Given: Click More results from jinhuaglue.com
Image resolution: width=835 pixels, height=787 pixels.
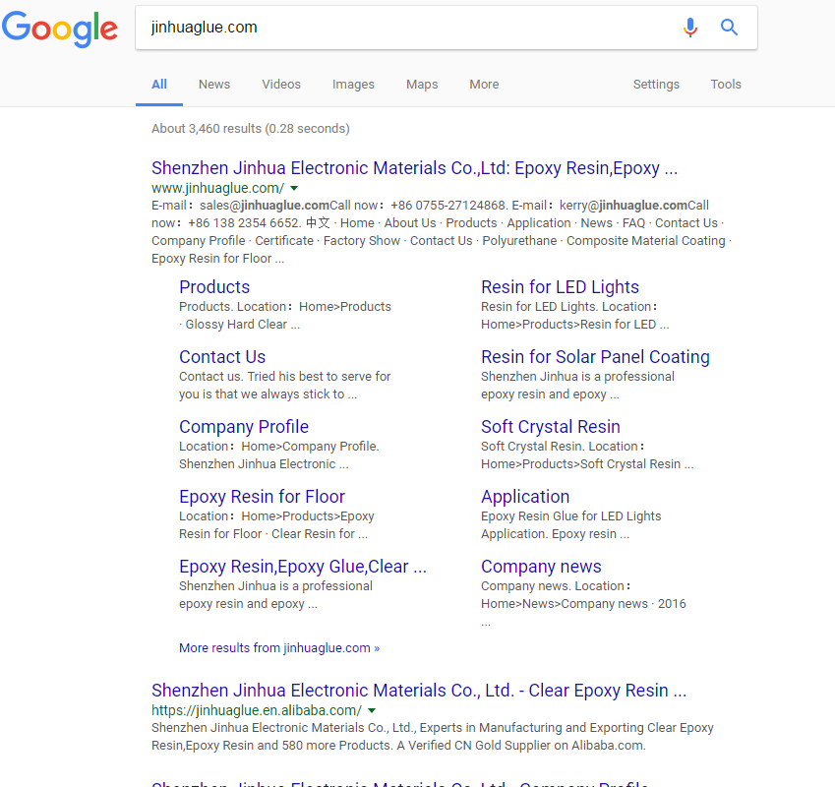Looking at the screenshot, I should pos(279,647).
